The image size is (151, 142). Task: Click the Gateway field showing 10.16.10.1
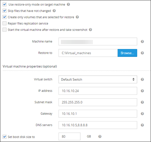click(98, 114)
